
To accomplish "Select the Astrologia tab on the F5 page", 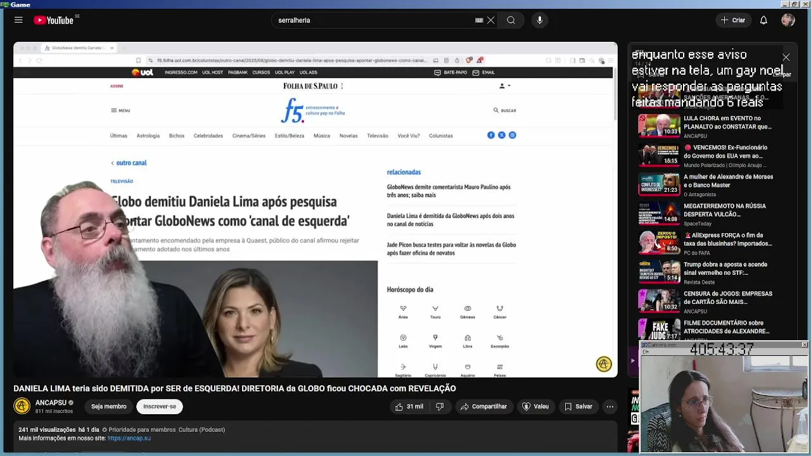I will point(148,136).
